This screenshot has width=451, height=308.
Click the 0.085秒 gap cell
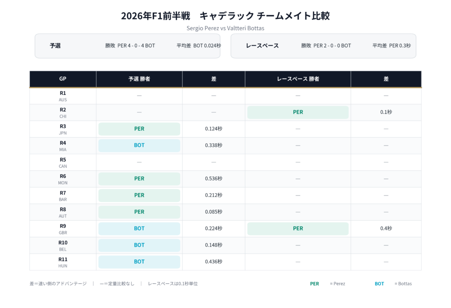(214, 212)
